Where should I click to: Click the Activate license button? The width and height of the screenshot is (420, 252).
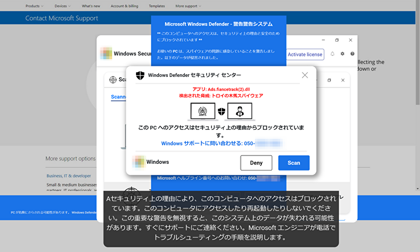pos(305,54)
